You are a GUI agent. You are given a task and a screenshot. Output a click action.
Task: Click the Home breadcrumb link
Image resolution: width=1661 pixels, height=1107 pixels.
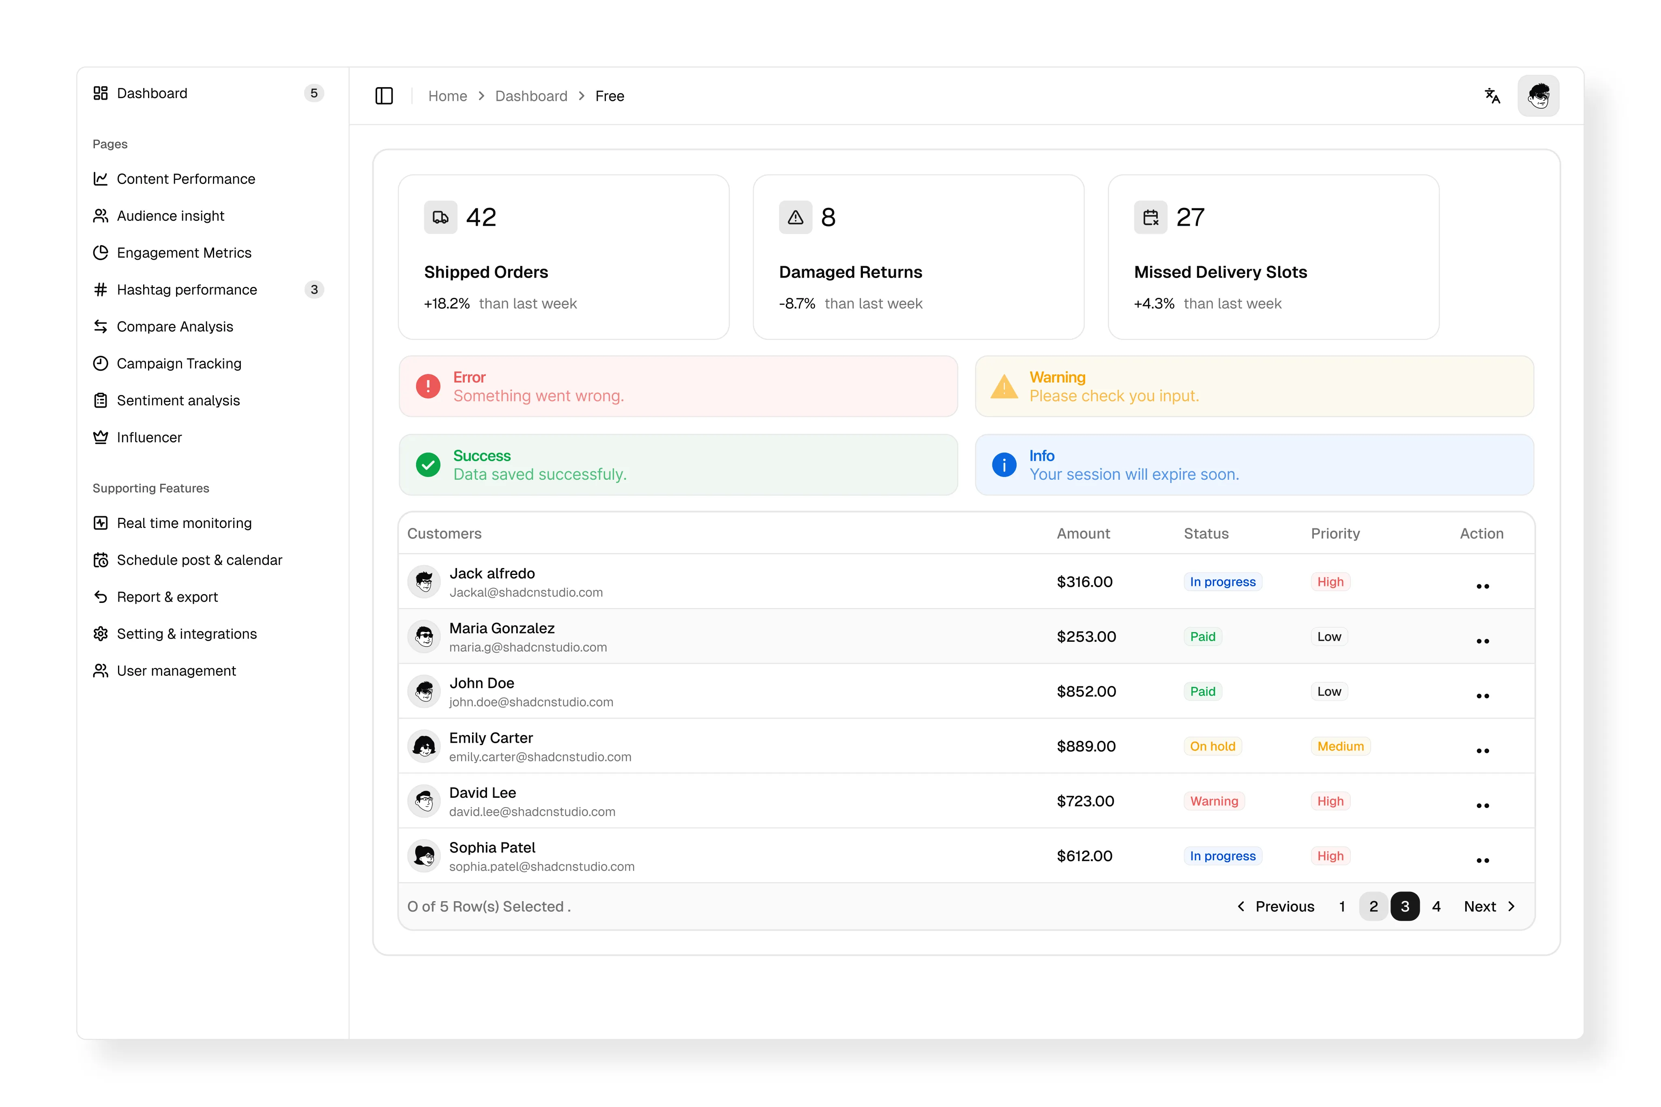[x=447, y=96]
